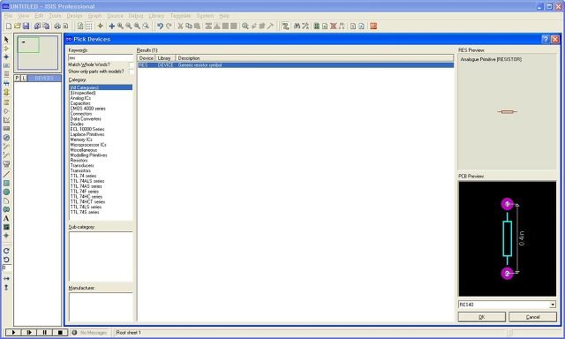Click the horizontal mirror arrow icon
Viewport: 565px width, 339px height.
coord(6,278)
